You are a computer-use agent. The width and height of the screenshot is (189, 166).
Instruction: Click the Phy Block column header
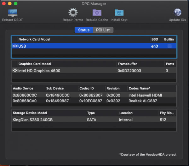pos(167,113)
